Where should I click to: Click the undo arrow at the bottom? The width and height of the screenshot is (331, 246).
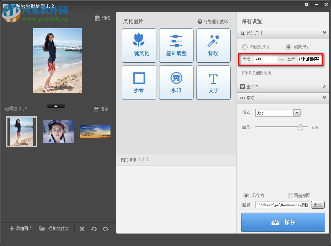(94, 229)
